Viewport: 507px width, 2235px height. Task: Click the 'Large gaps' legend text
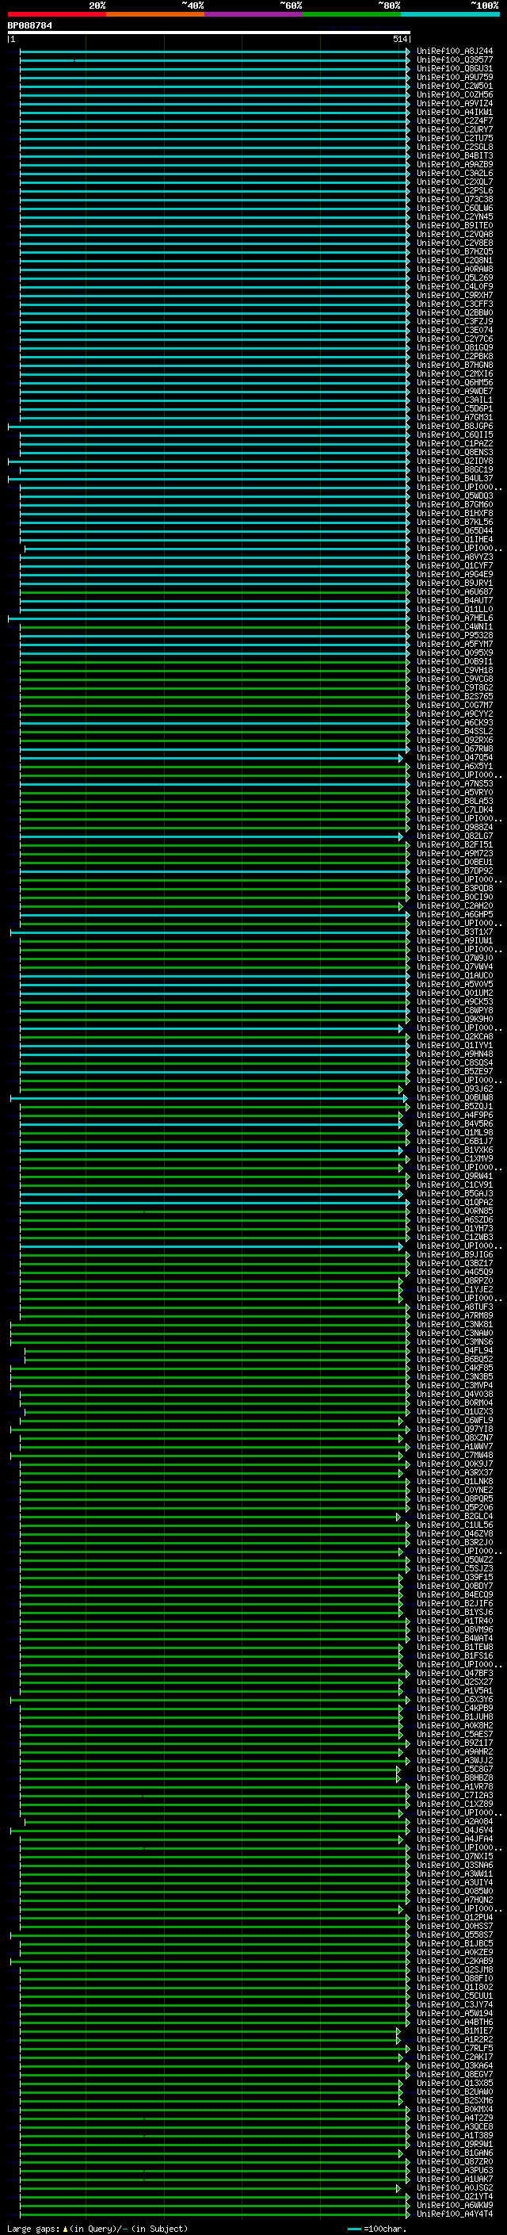pyautogui.click(x=33, y=2229)
